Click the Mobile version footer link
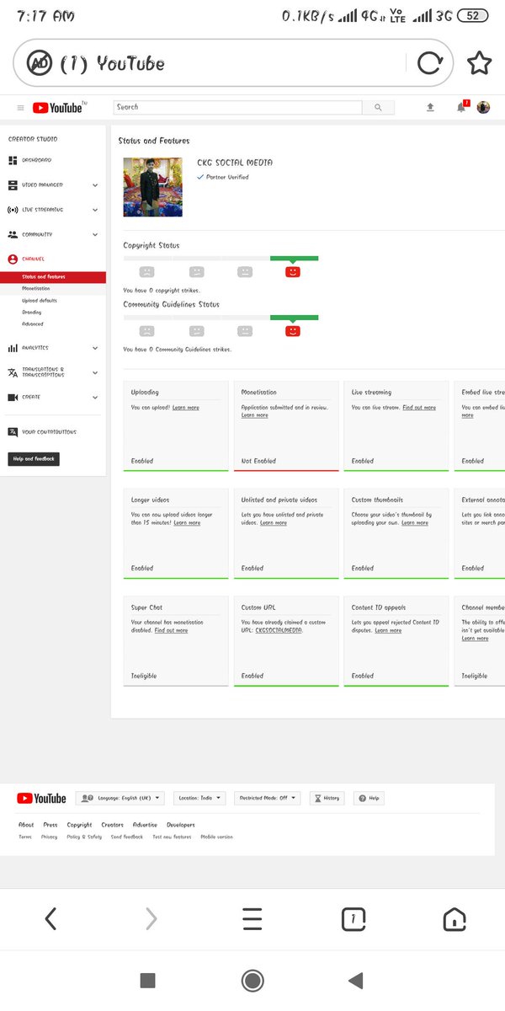The image size is (505, 1011). coord(216,837)
